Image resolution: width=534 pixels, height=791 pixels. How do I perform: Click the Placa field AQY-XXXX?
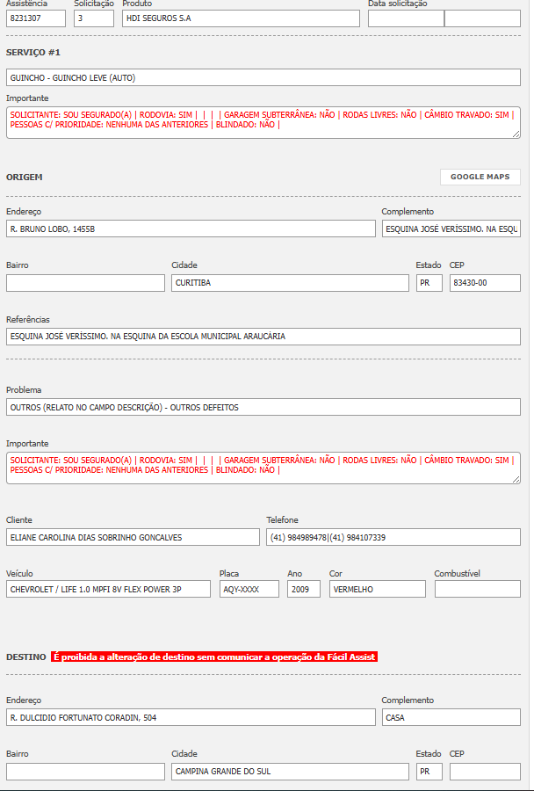pos(249,589)
